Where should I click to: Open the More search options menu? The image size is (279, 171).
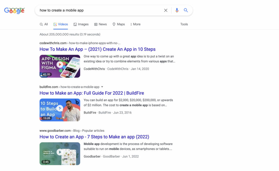[135, 24]
